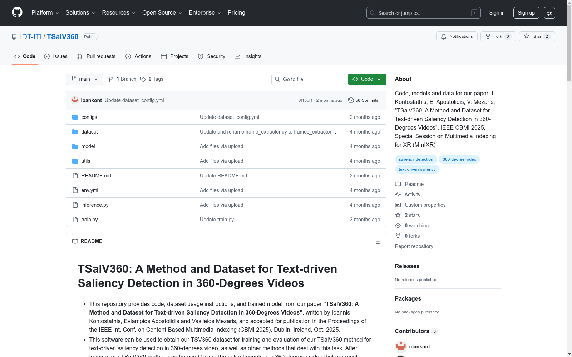Click the inference.py file icon
Image resolution: width=572 pixels, height=357 pixels.
pos(75,205)
